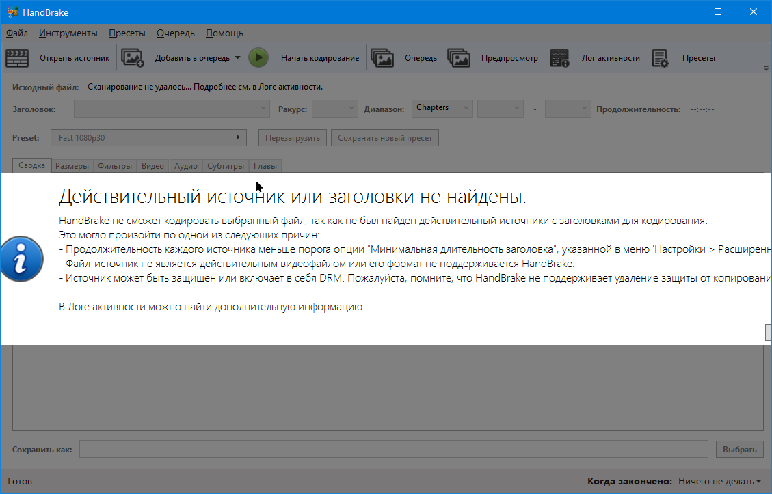The height and width of the screenshot is (494, 772).
Task: Click the Open Source clapperboard icon
Action: 17,58
